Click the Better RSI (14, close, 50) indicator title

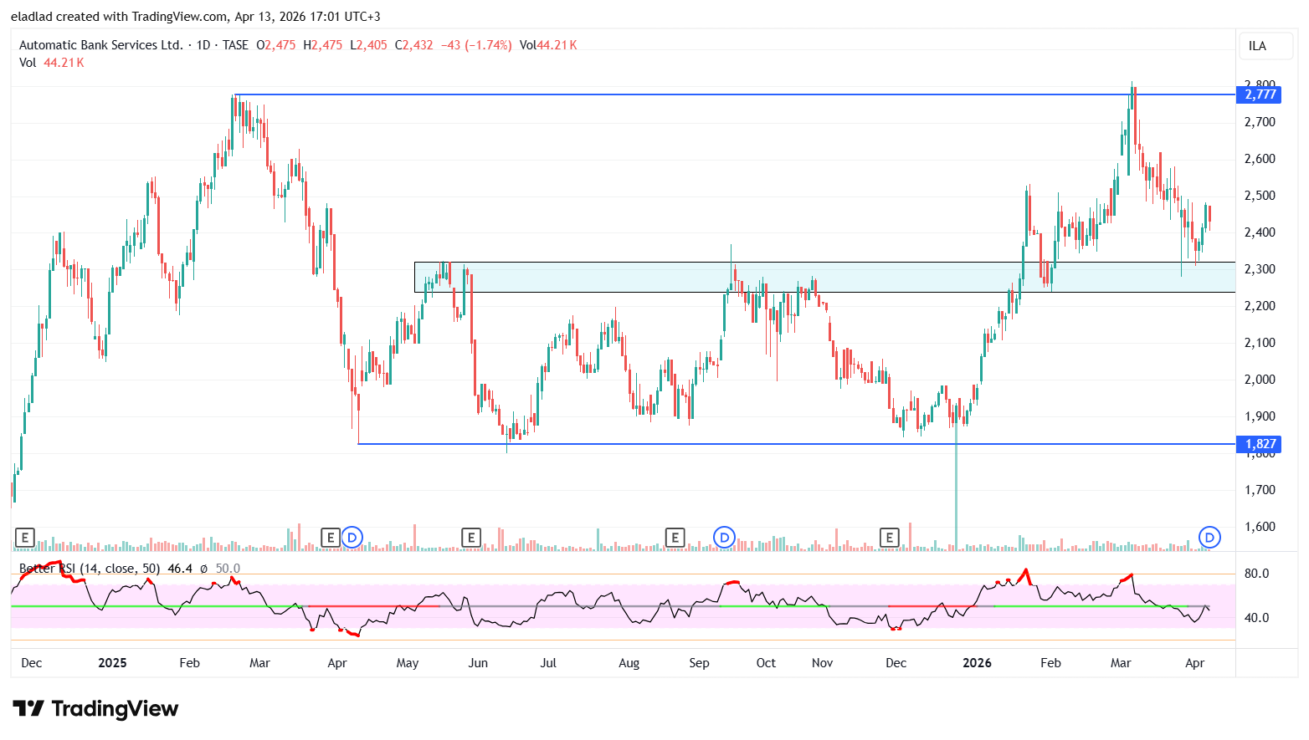point(90,569)
